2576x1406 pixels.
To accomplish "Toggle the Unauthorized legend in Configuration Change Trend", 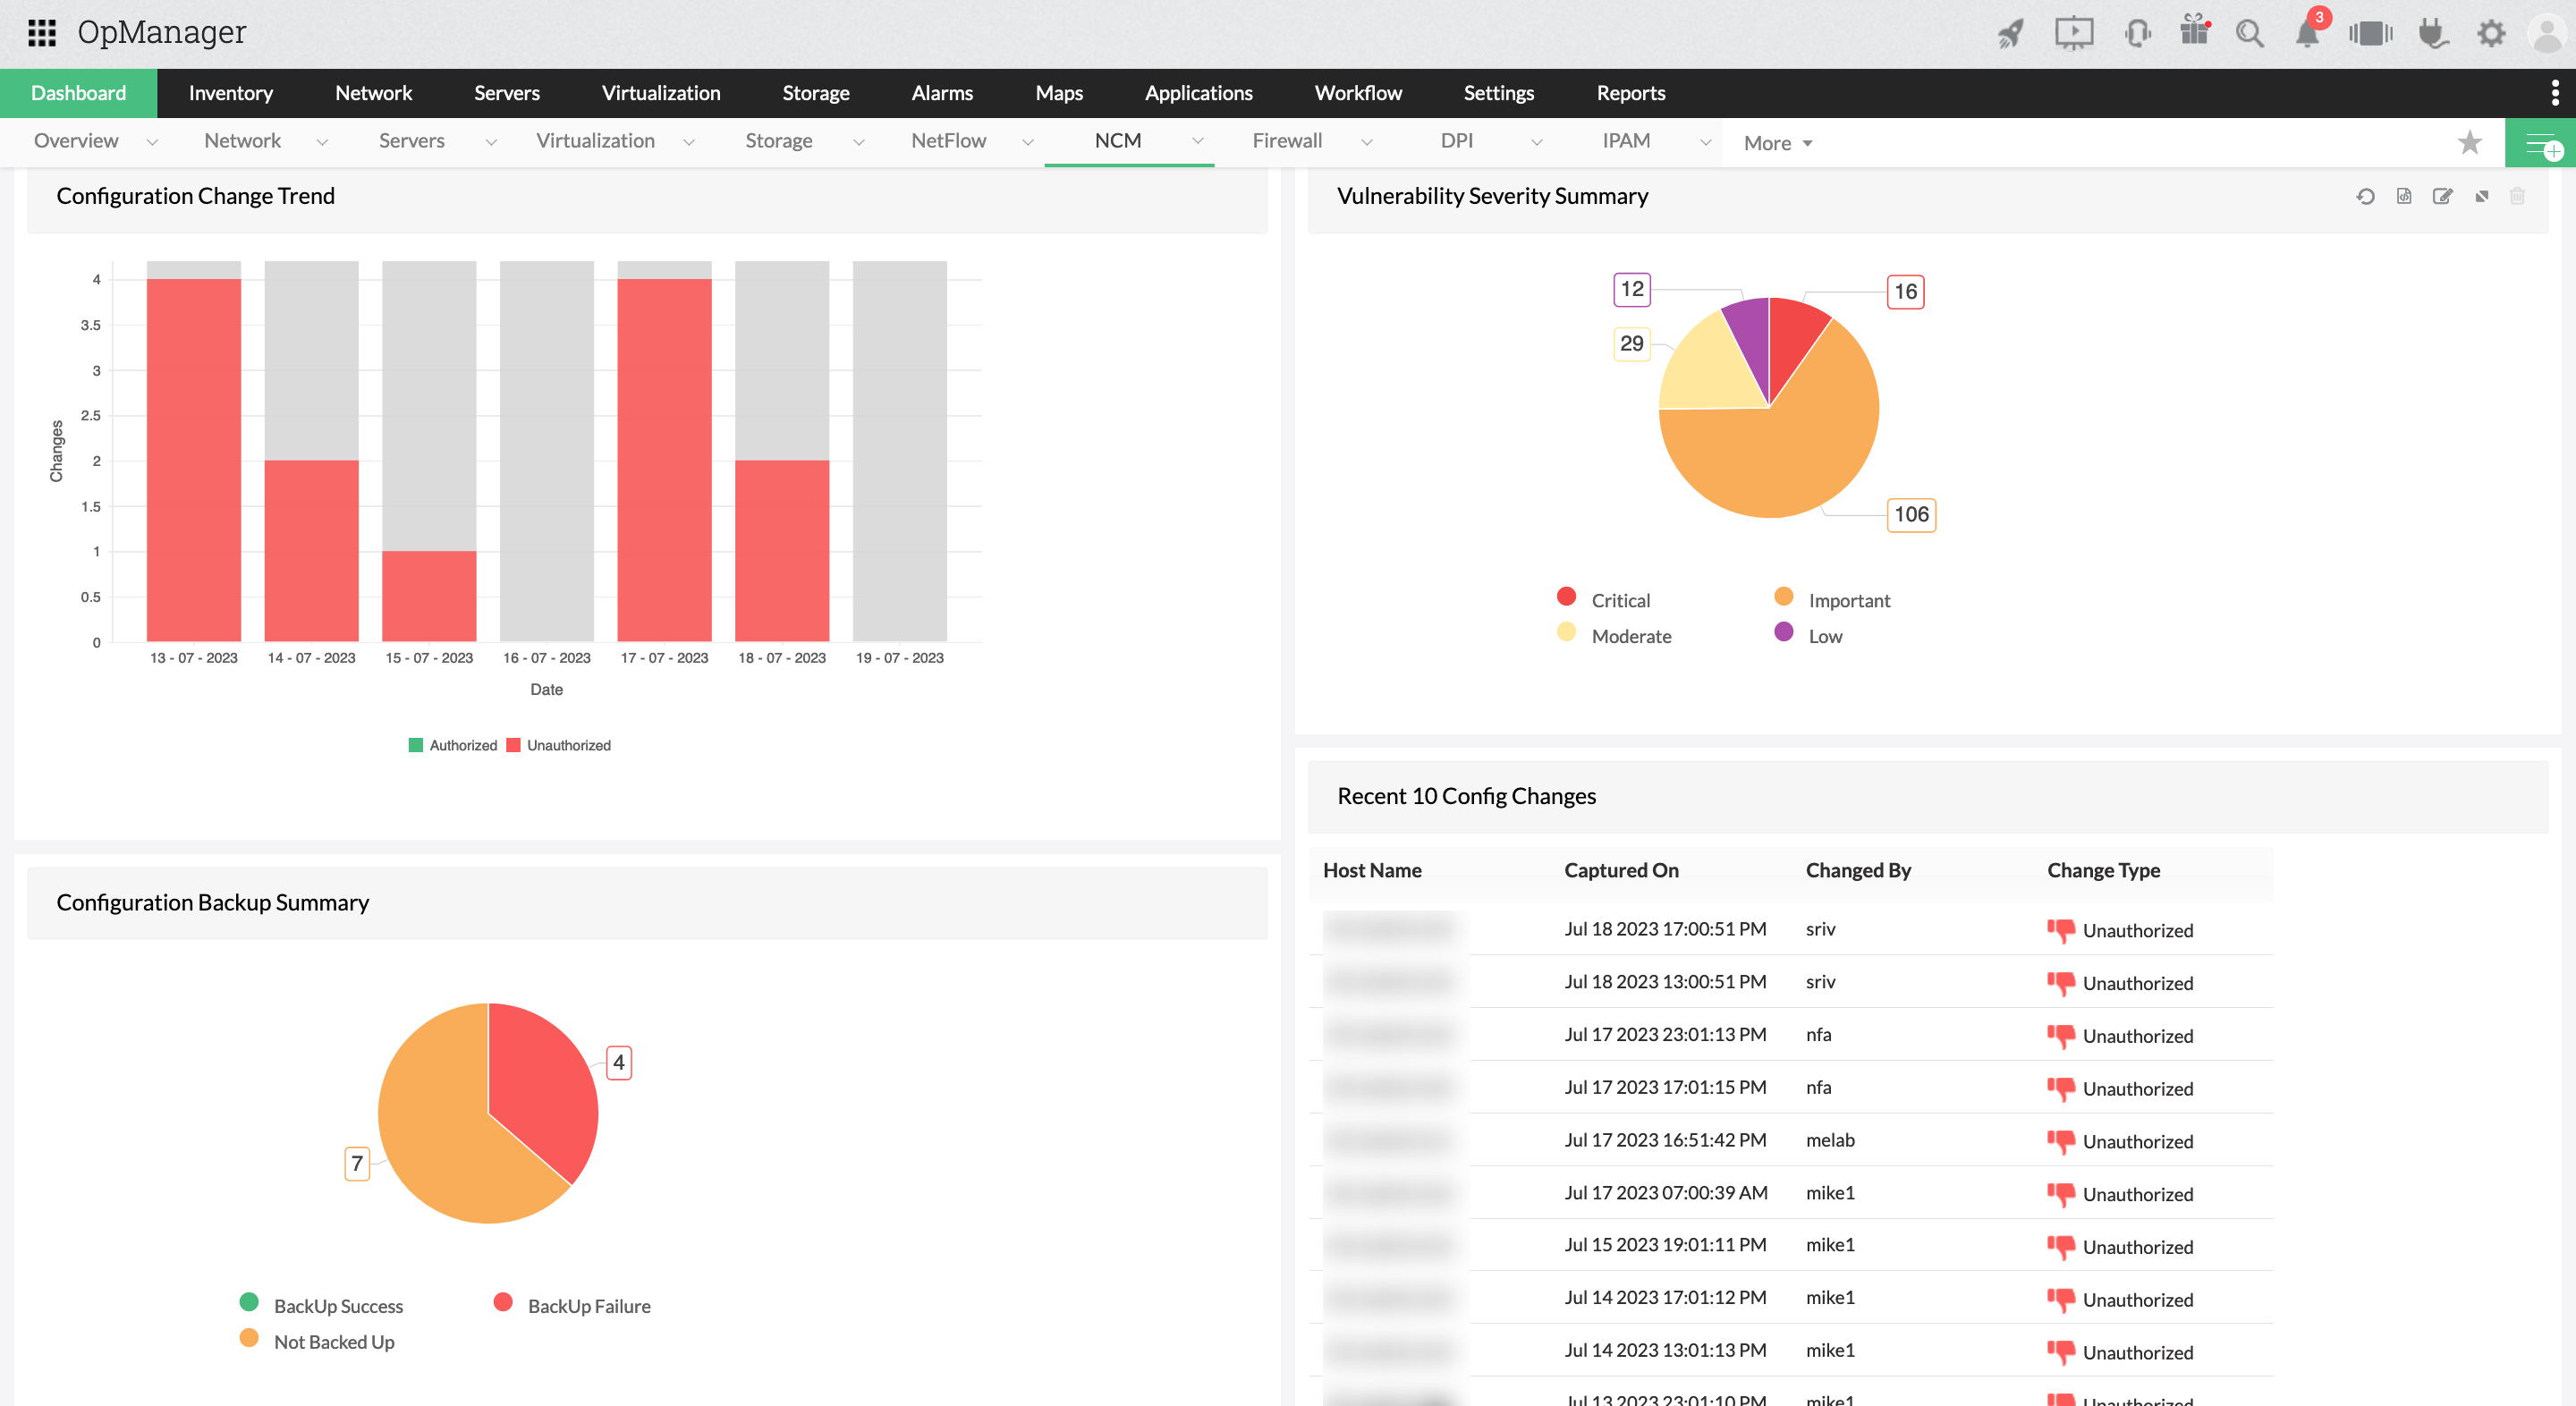I will pos(559,745).
